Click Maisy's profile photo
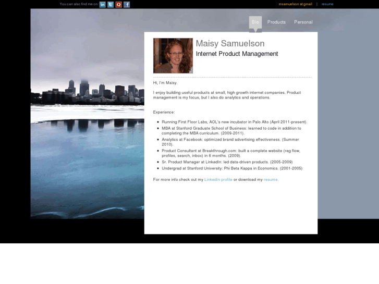The height and width of the screenshot is (284, 379). (x=173, y=55)
